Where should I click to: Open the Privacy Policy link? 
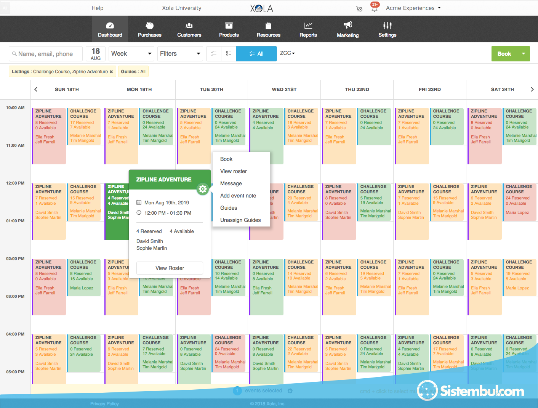pos(104,404)
